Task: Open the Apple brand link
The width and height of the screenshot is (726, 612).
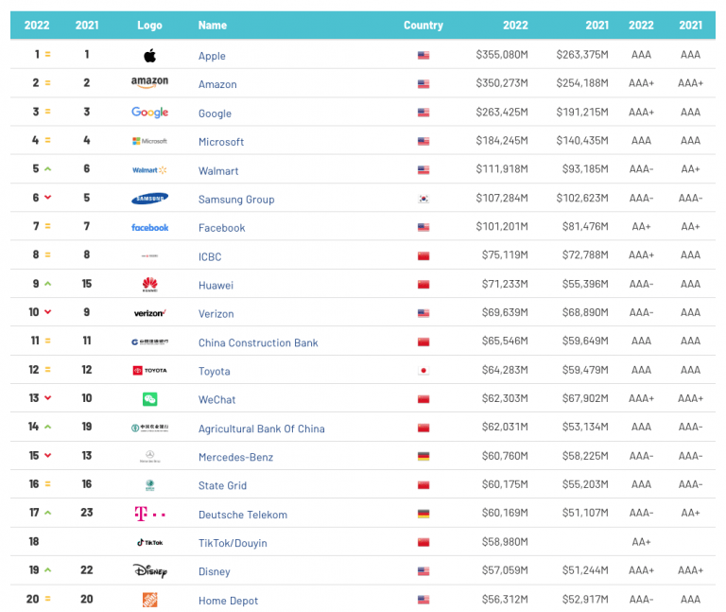Action: pyautogui.click(x=212, y=56)
